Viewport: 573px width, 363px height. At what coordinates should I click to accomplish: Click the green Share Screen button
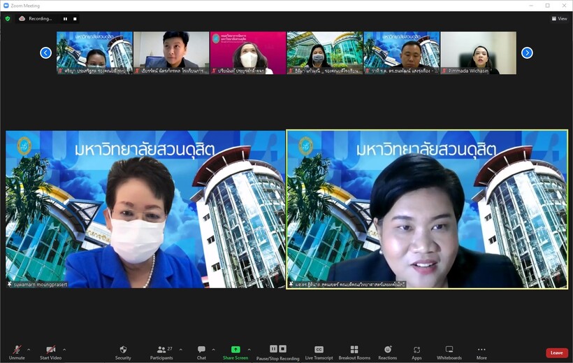tap(235, 353)
